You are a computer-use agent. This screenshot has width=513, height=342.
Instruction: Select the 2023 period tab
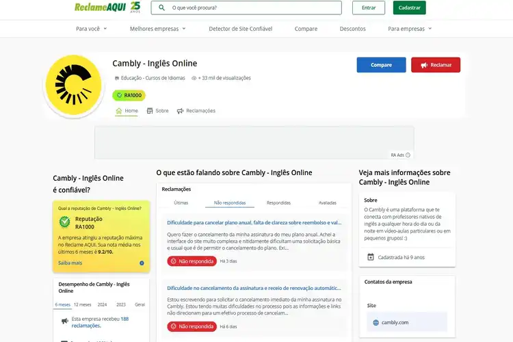click(x=121, y=304)
